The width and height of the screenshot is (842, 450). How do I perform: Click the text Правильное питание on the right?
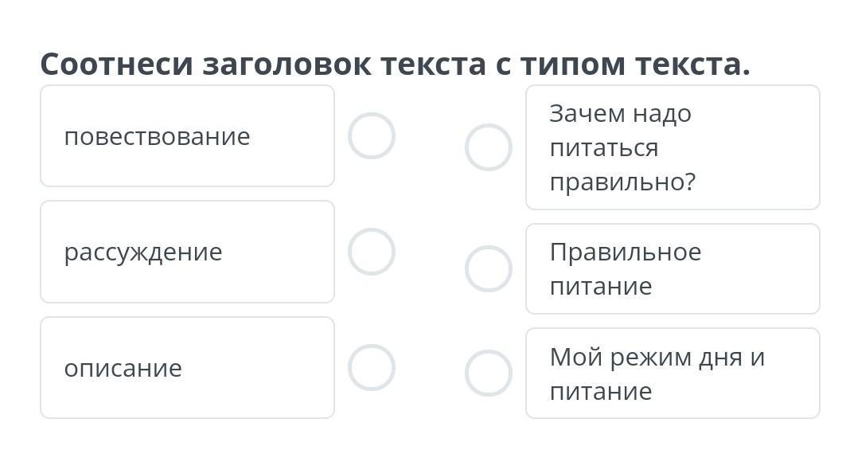point(625,269)
